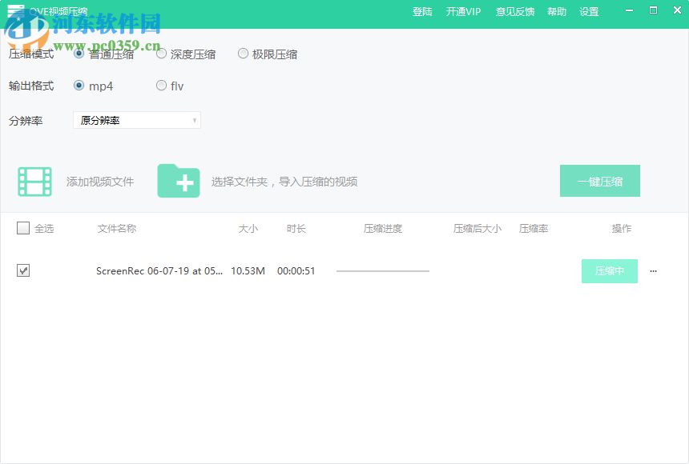The width and height of the screenshot is (689, 464).
Task: Select the 极限压缩 compression mode
Action: click(x=243, y=53)
